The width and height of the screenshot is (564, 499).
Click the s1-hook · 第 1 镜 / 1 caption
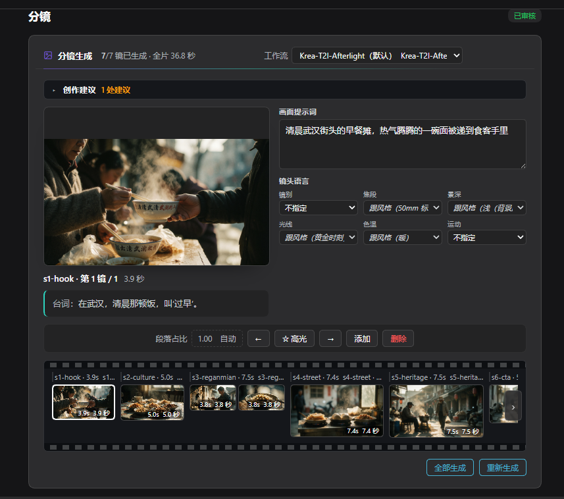click(80, 279)
